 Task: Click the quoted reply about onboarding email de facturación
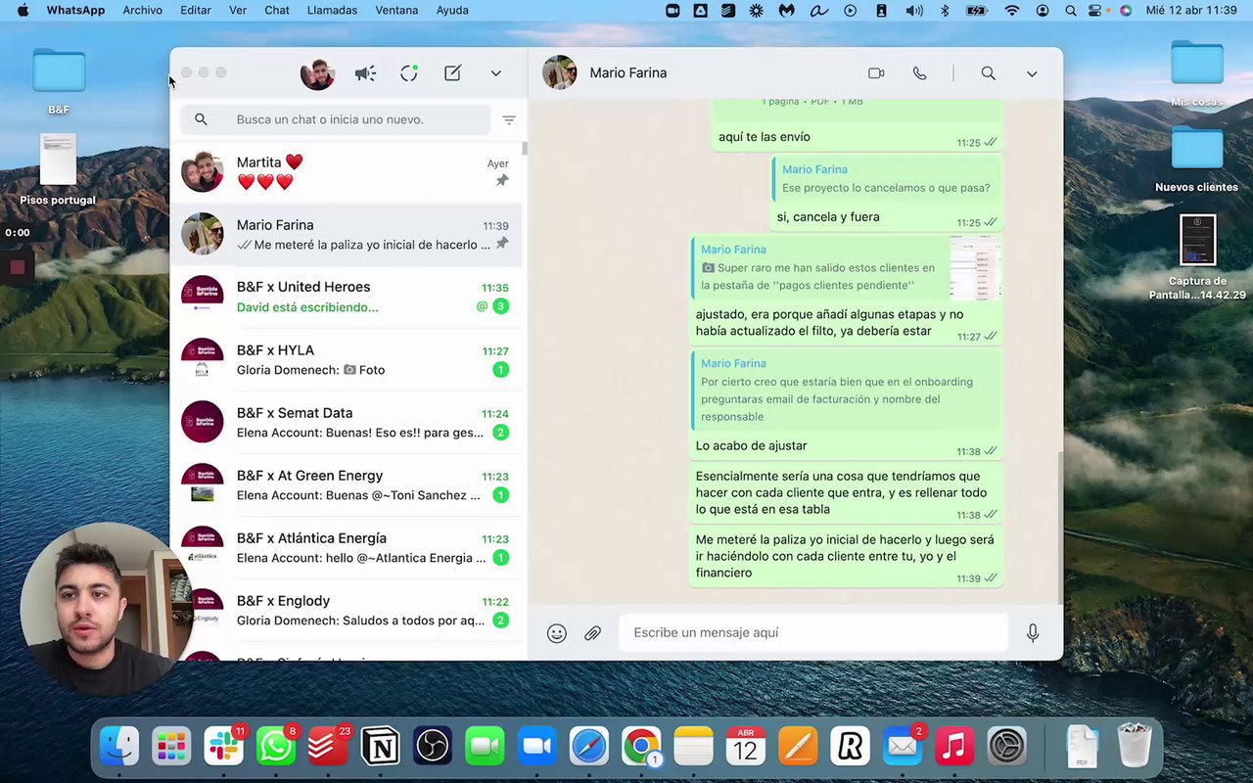click(x=847, y=391)
